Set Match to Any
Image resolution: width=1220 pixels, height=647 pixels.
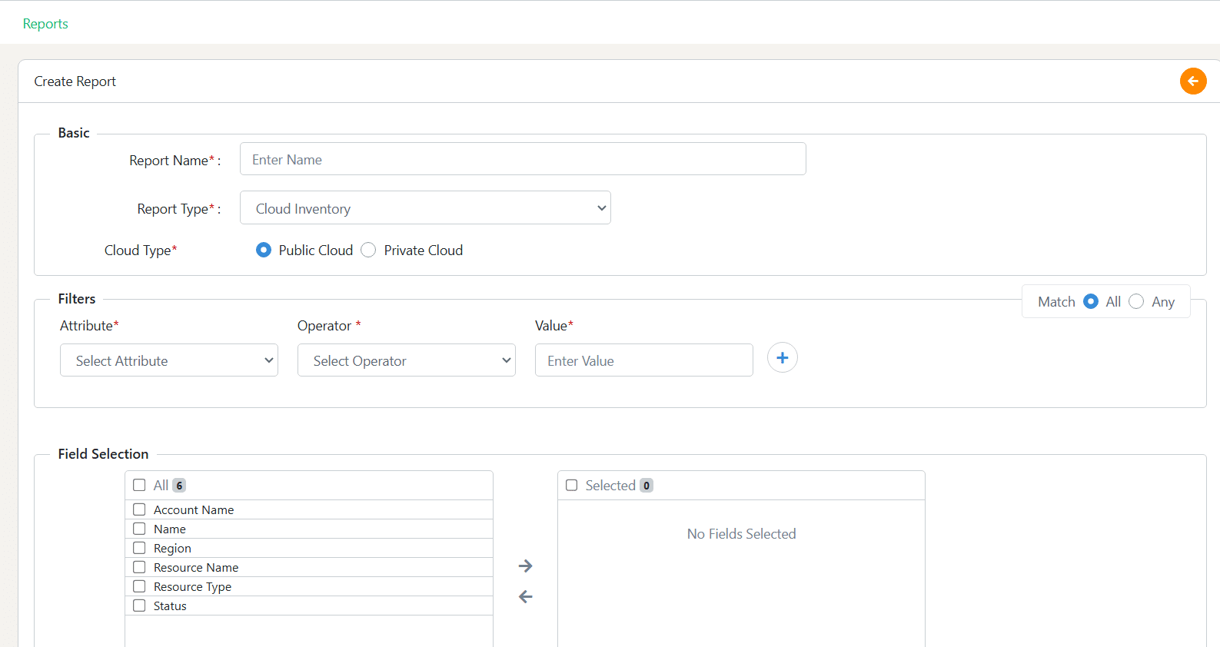tap(1136, 302)
